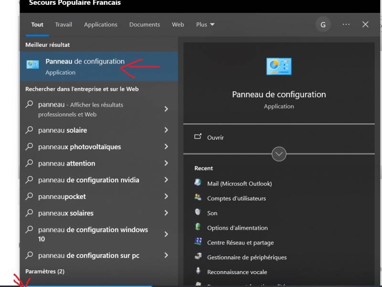Click the Ouvrir open-window icon
This screenshot has width=382, height=287.
[x=198, y=137]
